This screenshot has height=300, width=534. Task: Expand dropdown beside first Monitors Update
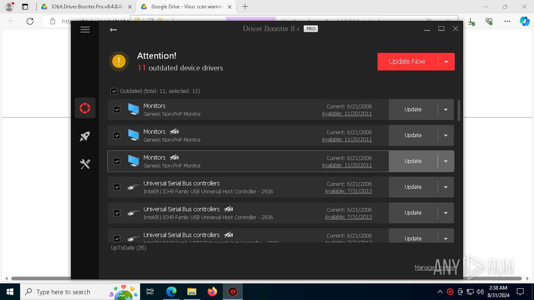click(x=446, y=110)
